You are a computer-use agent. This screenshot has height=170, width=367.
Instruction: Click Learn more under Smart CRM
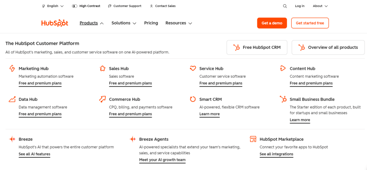pyautogui.click(x=209, y=114)
